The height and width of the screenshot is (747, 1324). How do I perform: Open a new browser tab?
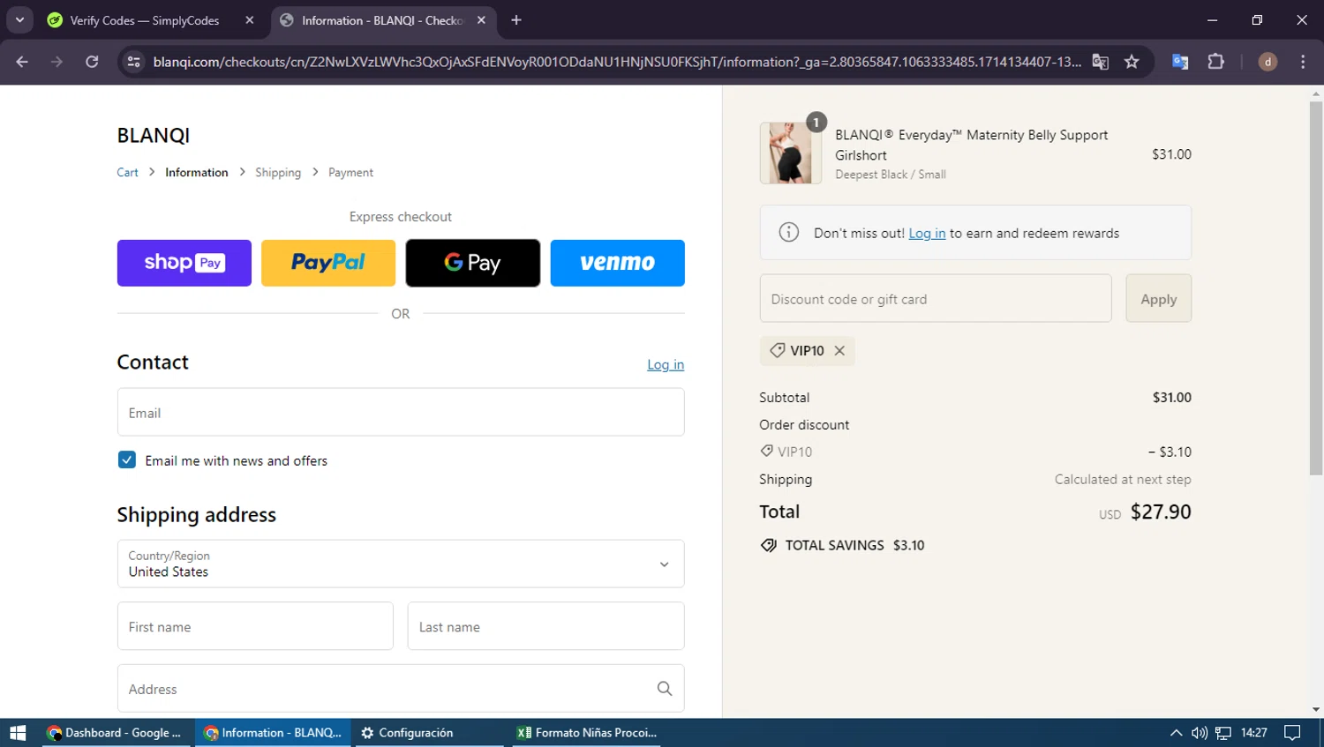(516, 20)
